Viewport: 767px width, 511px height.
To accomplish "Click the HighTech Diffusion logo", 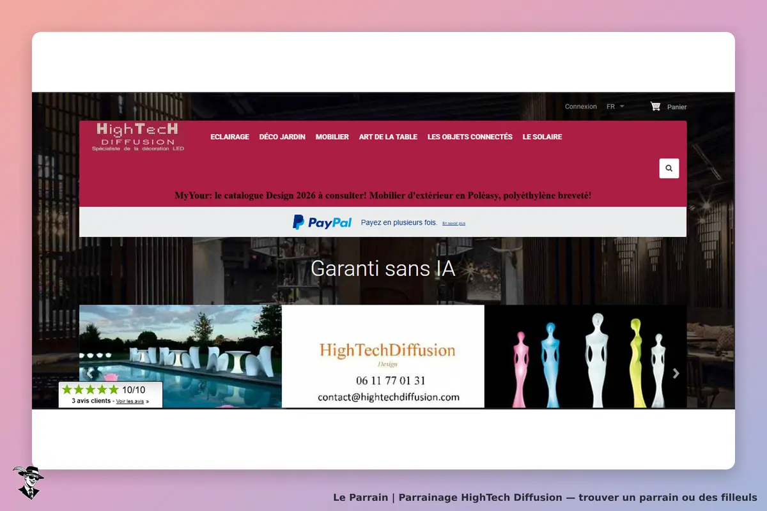I will click(x=137, y=137).
